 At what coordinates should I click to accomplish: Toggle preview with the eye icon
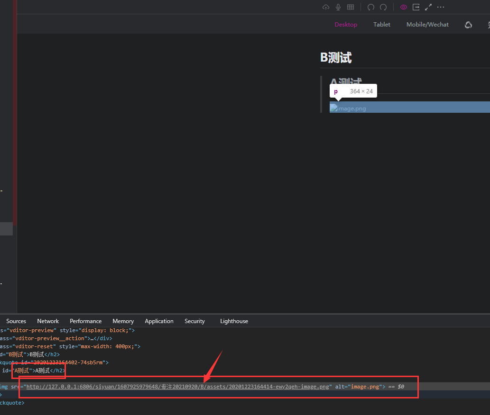click(404, 7)
